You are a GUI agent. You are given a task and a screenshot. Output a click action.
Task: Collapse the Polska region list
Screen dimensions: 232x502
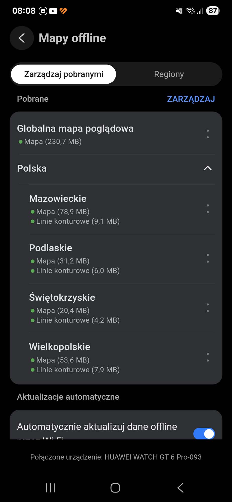(208, 168)
